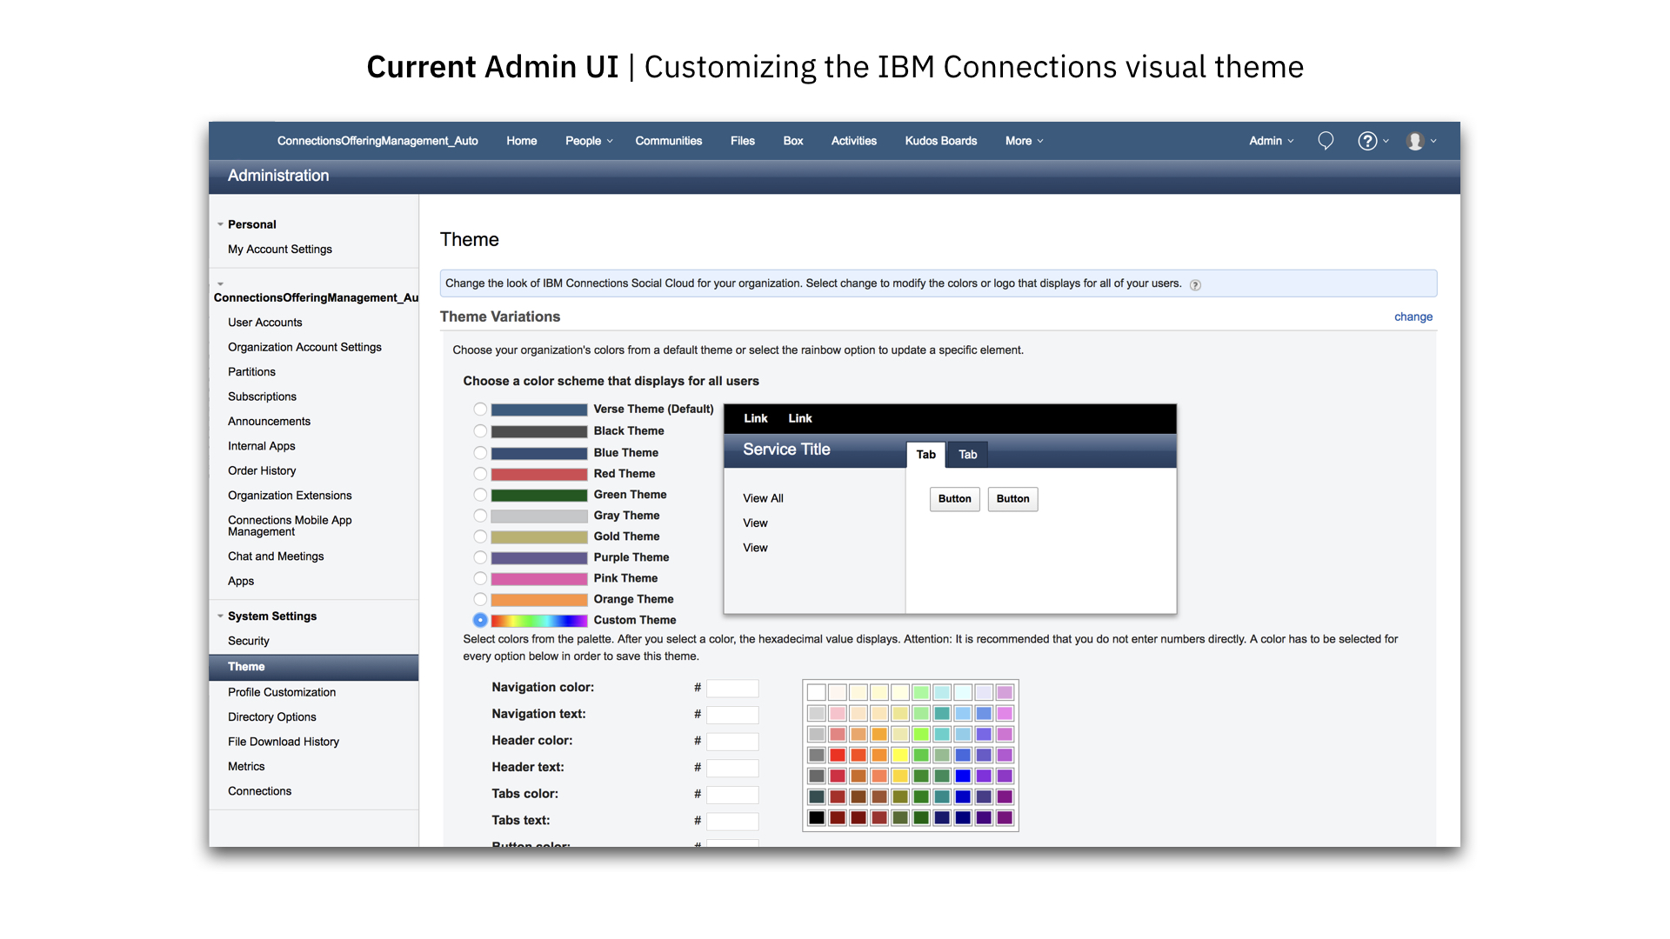Viewport: 1670px width, 939px height.
Task: Select the Gold Theme radio button
Action: [480, 536]
